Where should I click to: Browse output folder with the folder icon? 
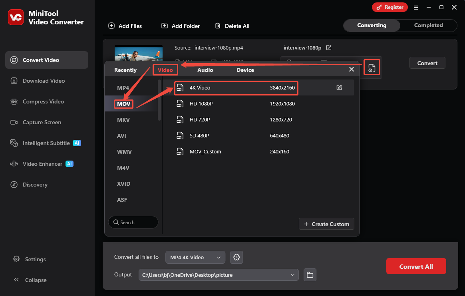310,275
